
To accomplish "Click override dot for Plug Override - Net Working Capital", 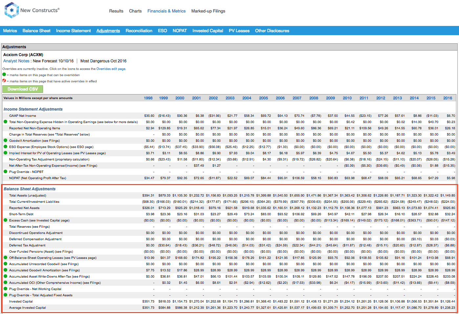I will coord(5,289).
